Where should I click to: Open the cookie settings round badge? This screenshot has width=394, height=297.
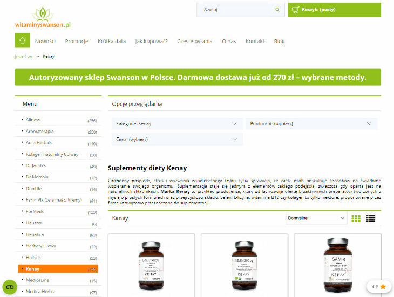point(10,287)
